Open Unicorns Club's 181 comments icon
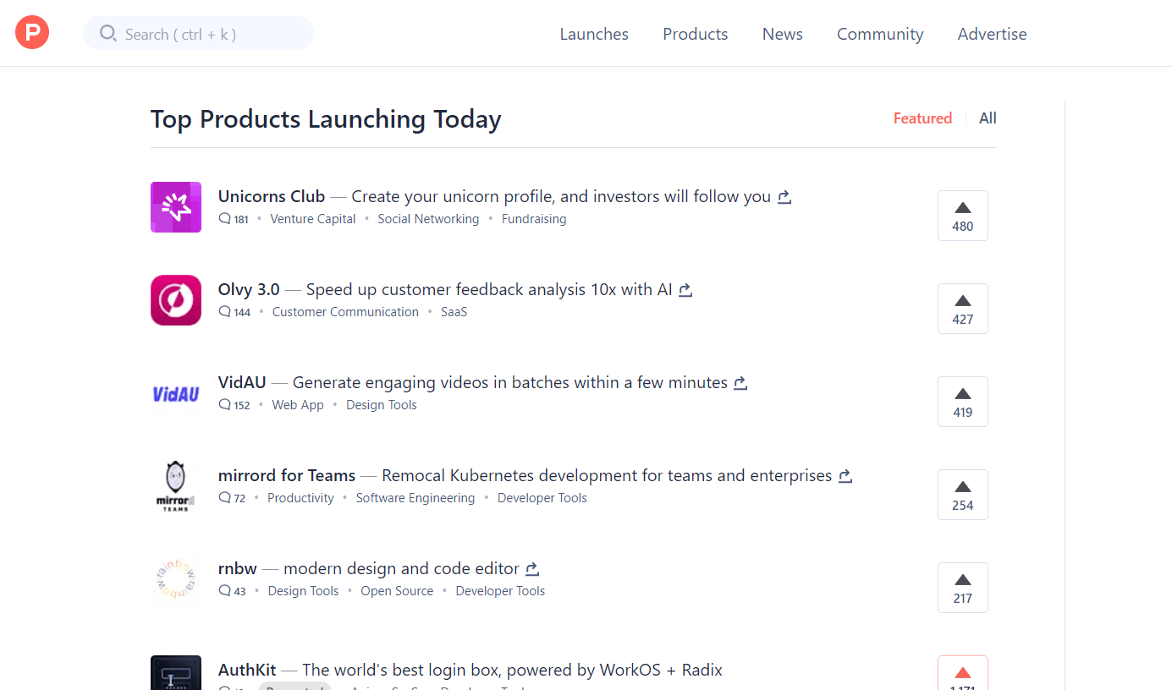The height and width of the screenshot is (690, 1172). 224,219
